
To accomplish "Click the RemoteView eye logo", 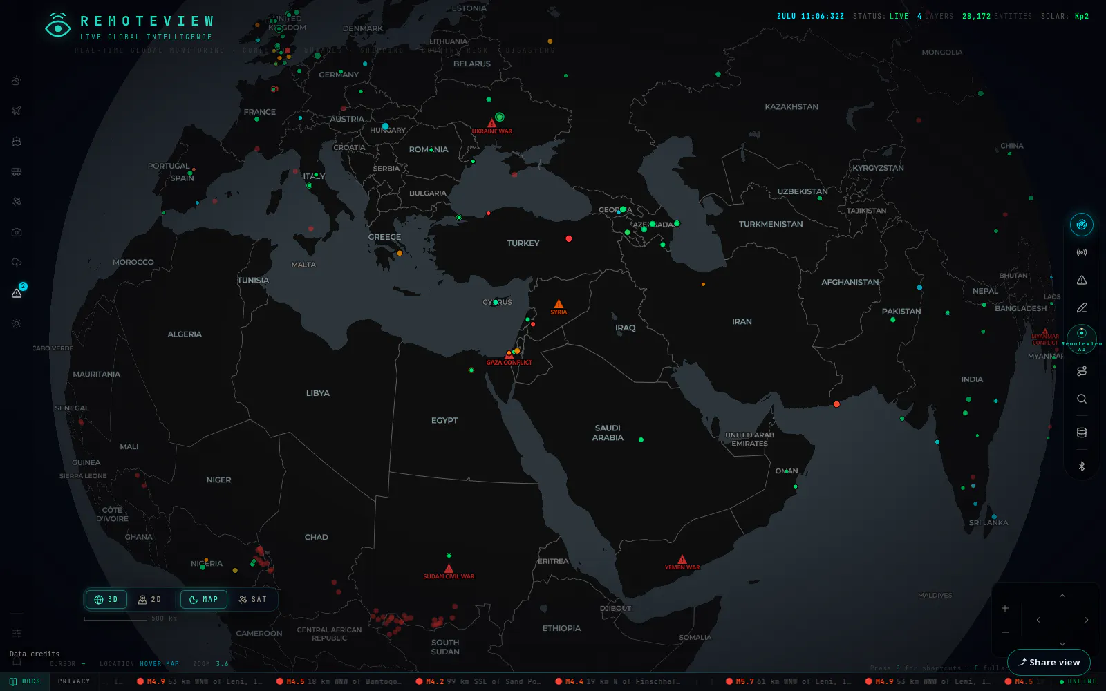I will tap(58, 26).
